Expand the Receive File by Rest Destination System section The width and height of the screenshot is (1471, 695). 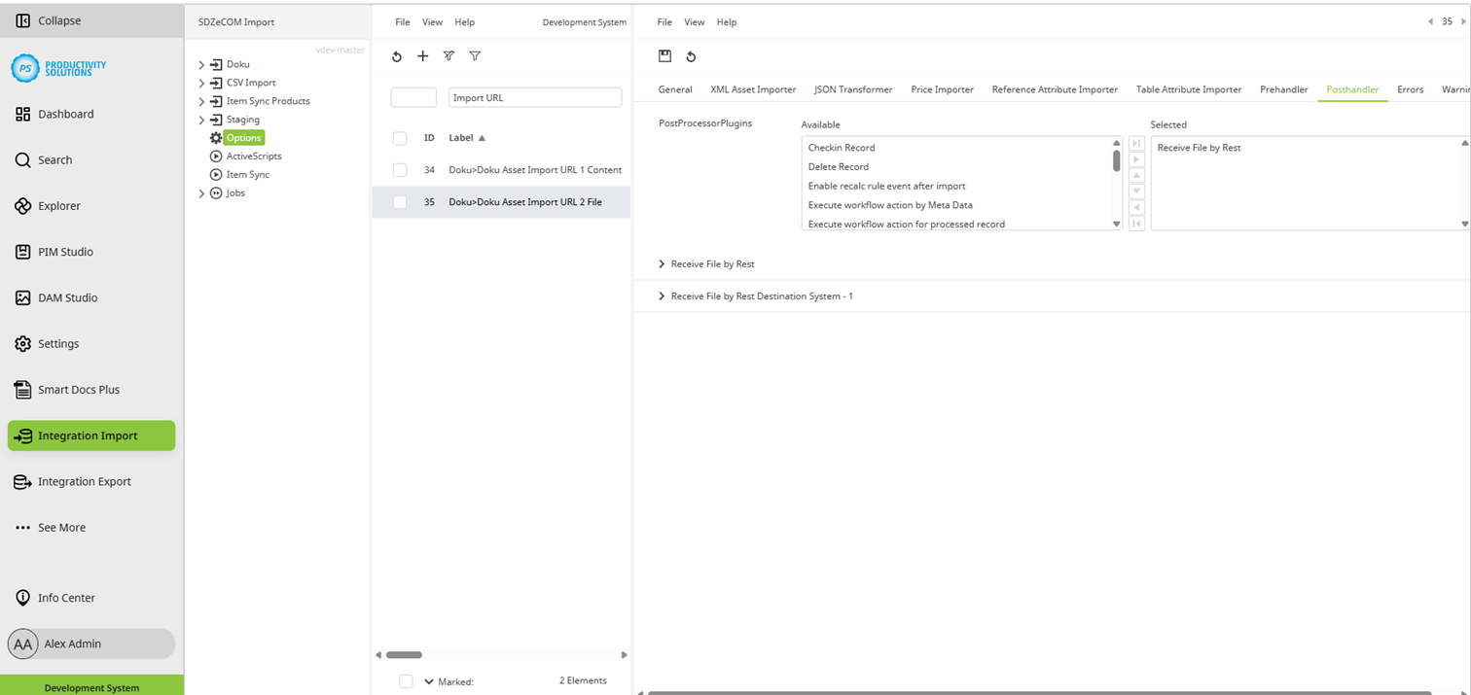(662, 295)
